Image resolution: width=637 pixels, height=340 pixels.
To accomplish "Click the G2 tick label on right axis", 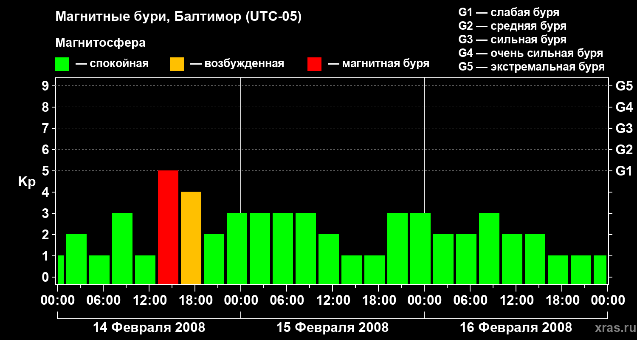I will (624, 150).
